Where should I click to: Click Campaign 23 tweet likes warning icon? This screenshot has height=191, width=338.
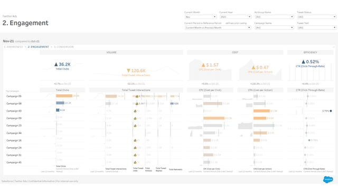tap(135, 125)
